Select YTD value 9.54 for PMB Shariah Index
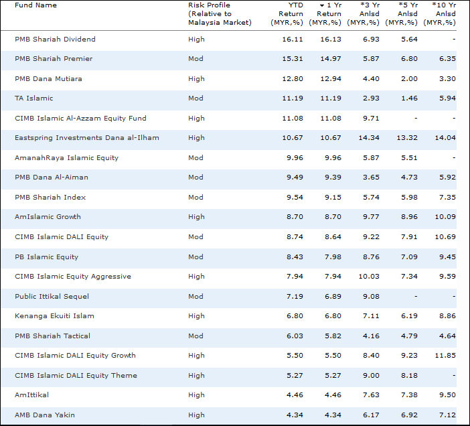Viewport: 470px width, 426px height. [295, 198]
